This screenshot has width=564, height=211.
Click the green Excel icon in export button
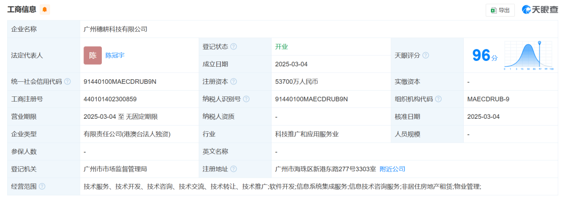click(493, 10)
